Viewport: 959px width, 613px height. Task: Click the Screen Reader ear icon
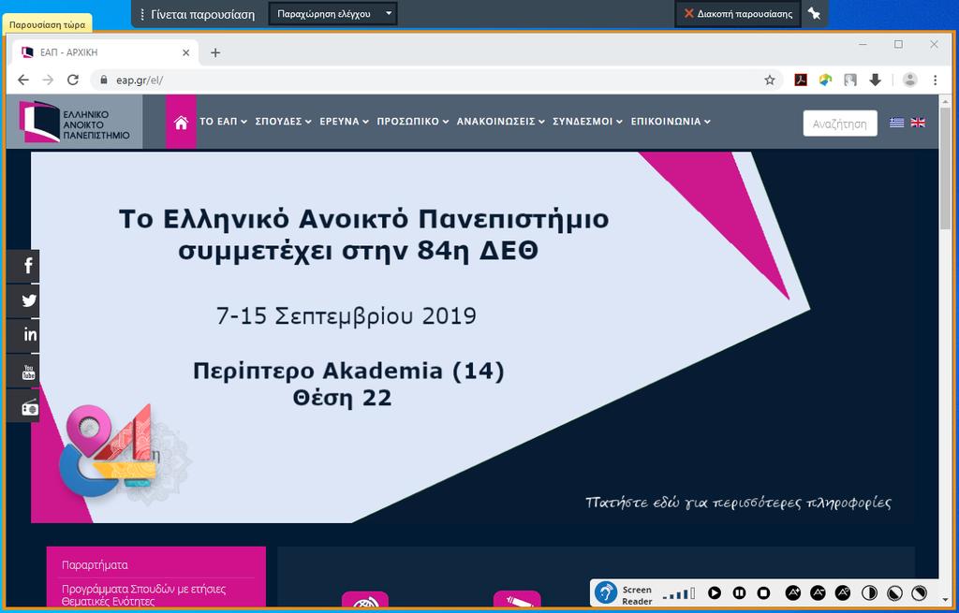point(606,592)
